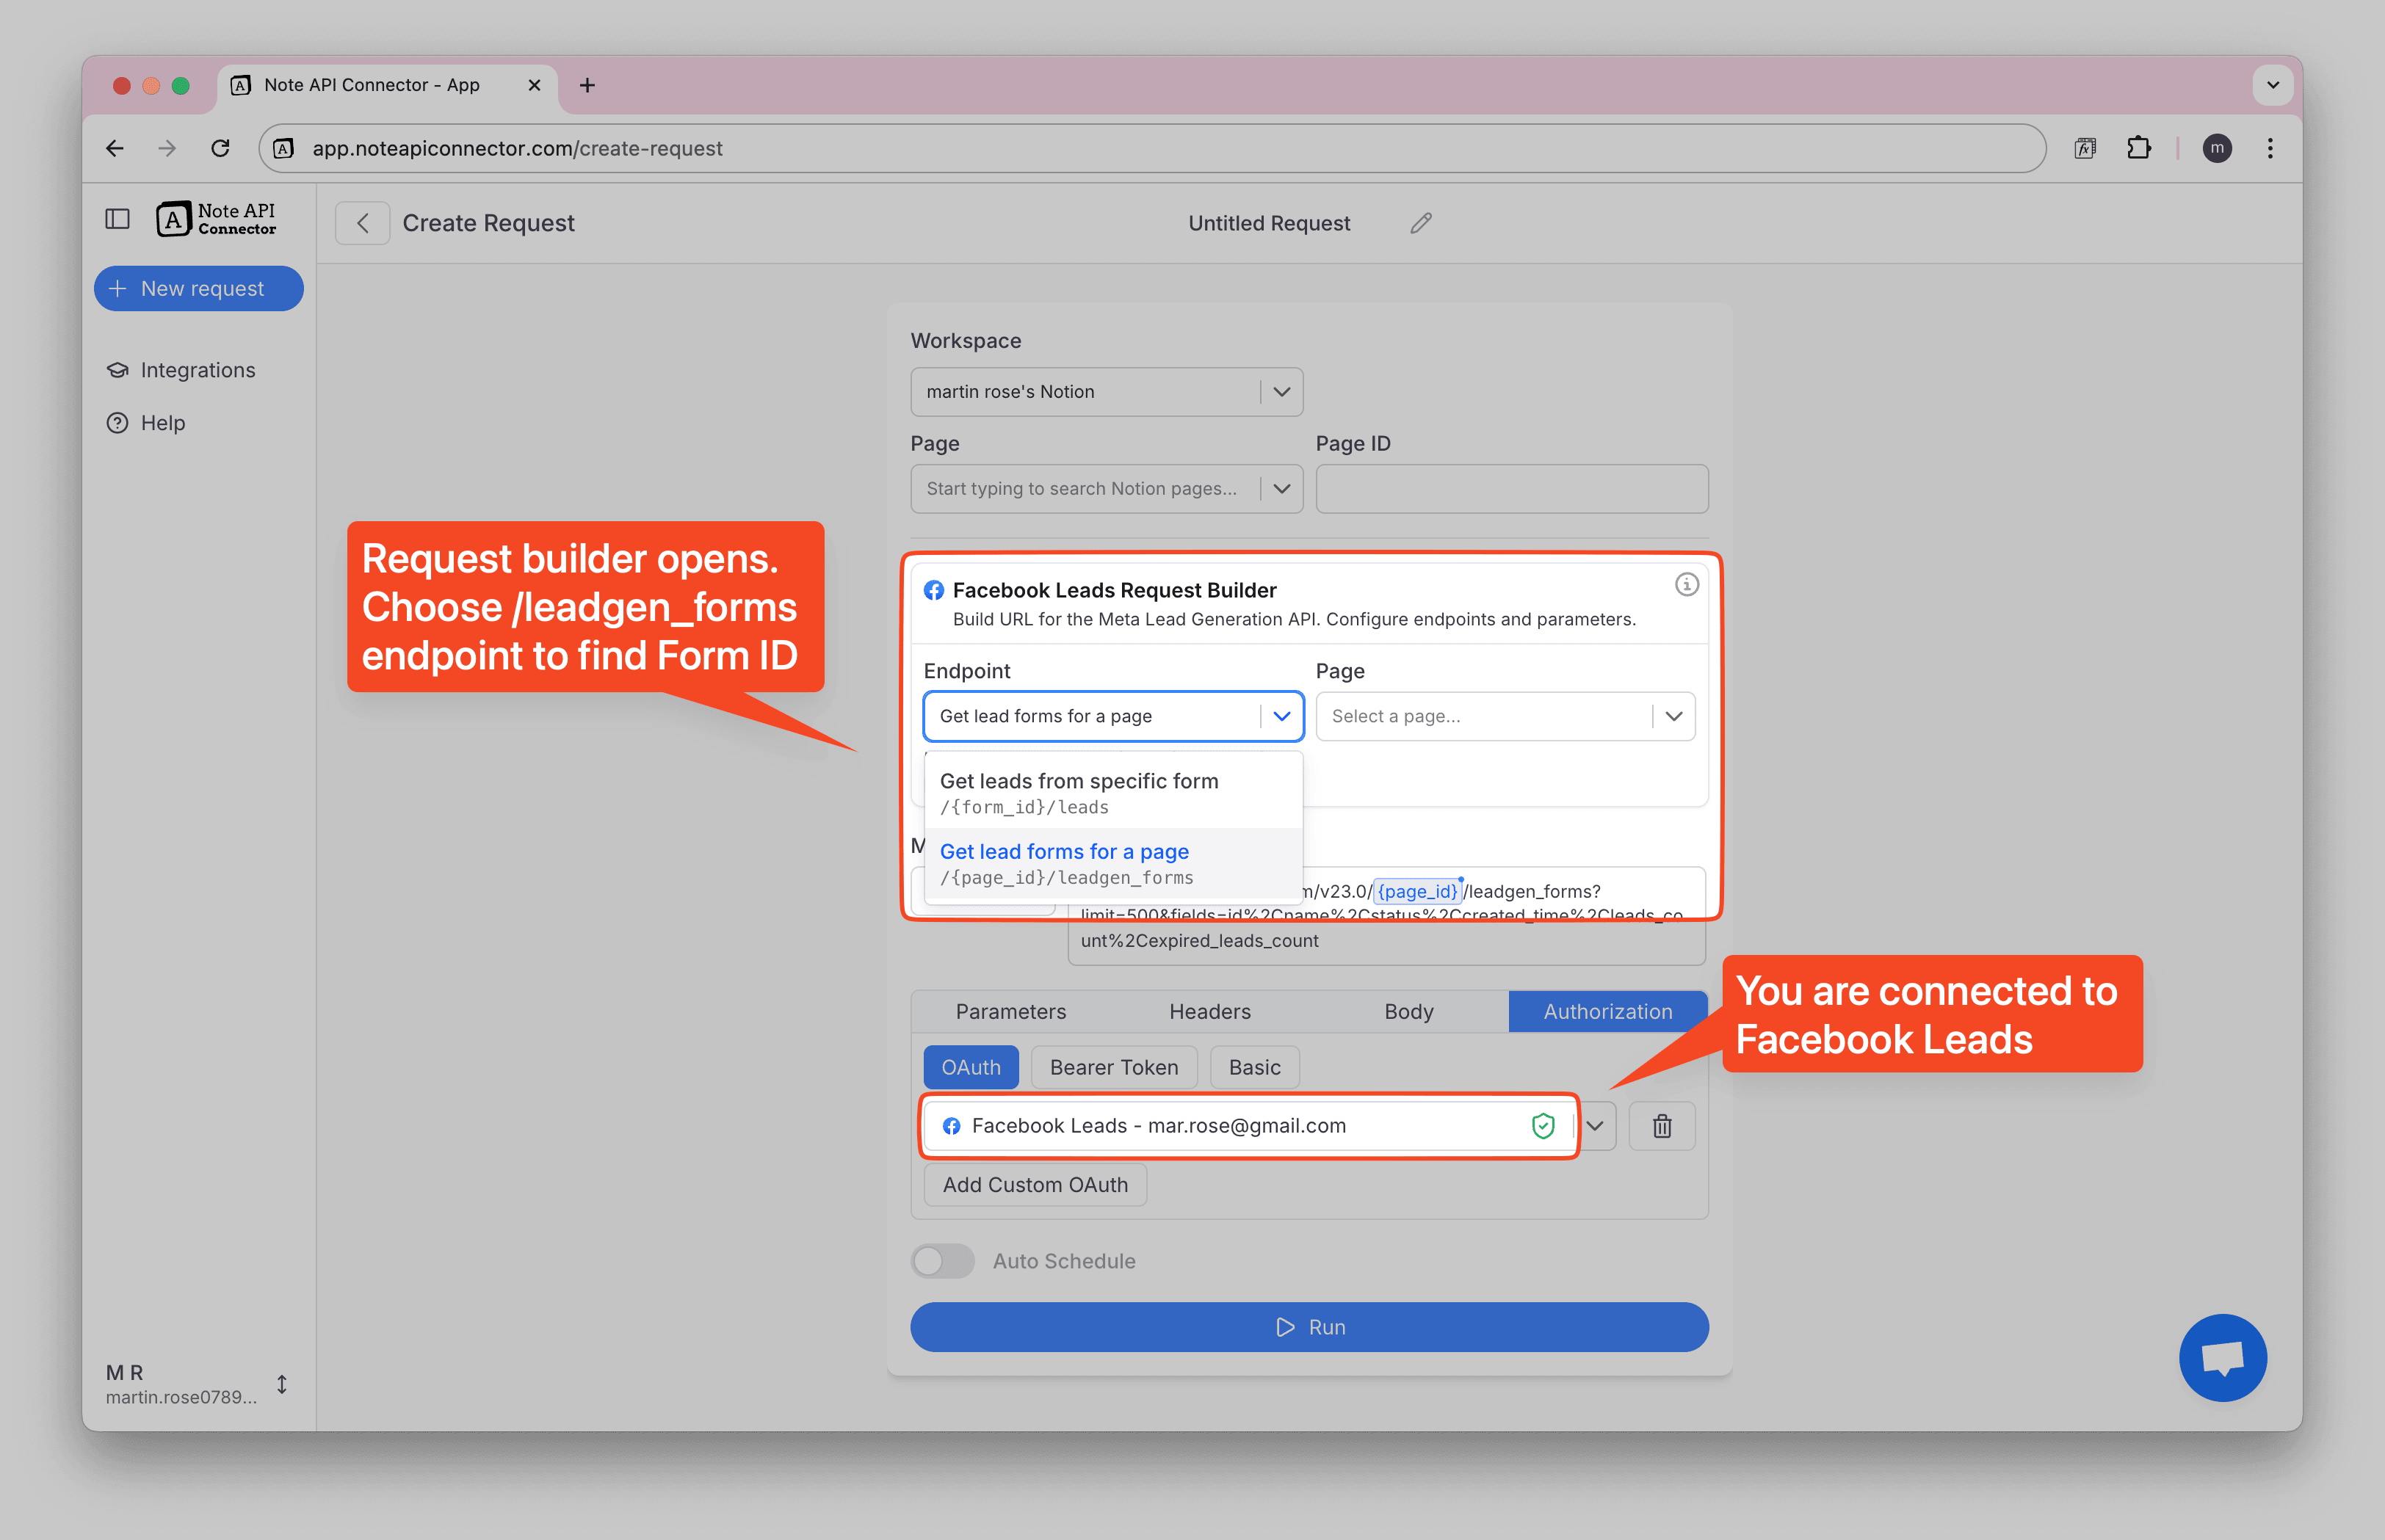
Task: Go back using the Create Request chevron
Action: 362,223
